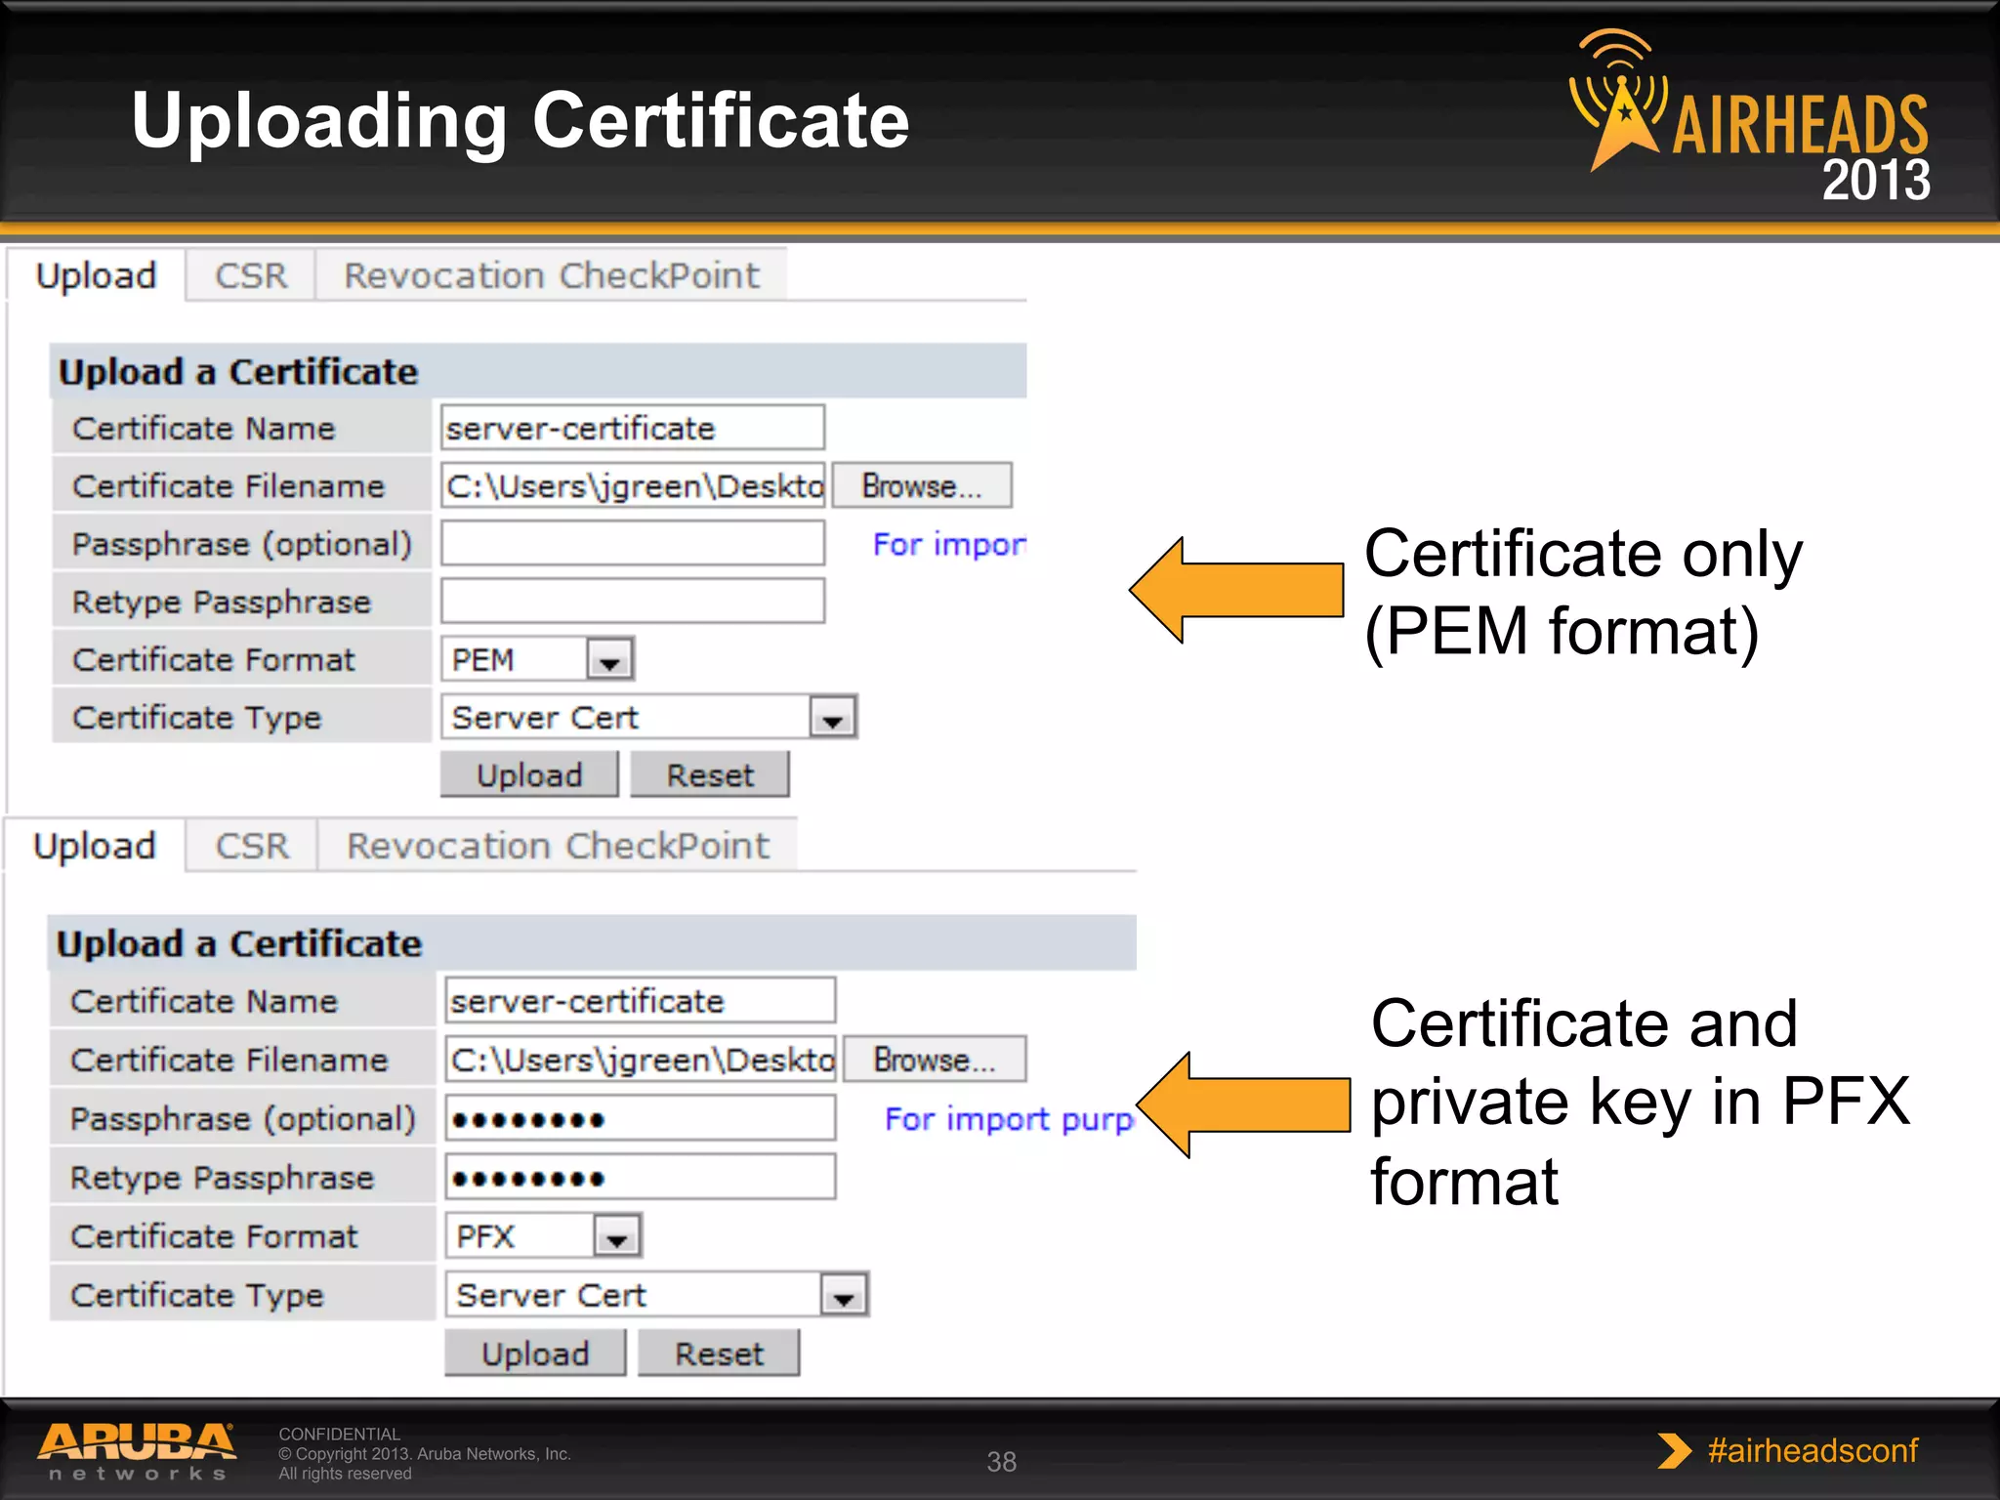Click masked Retype Passphrase field in the PFX form
2000x1500 pixels.
[641, 1177]
